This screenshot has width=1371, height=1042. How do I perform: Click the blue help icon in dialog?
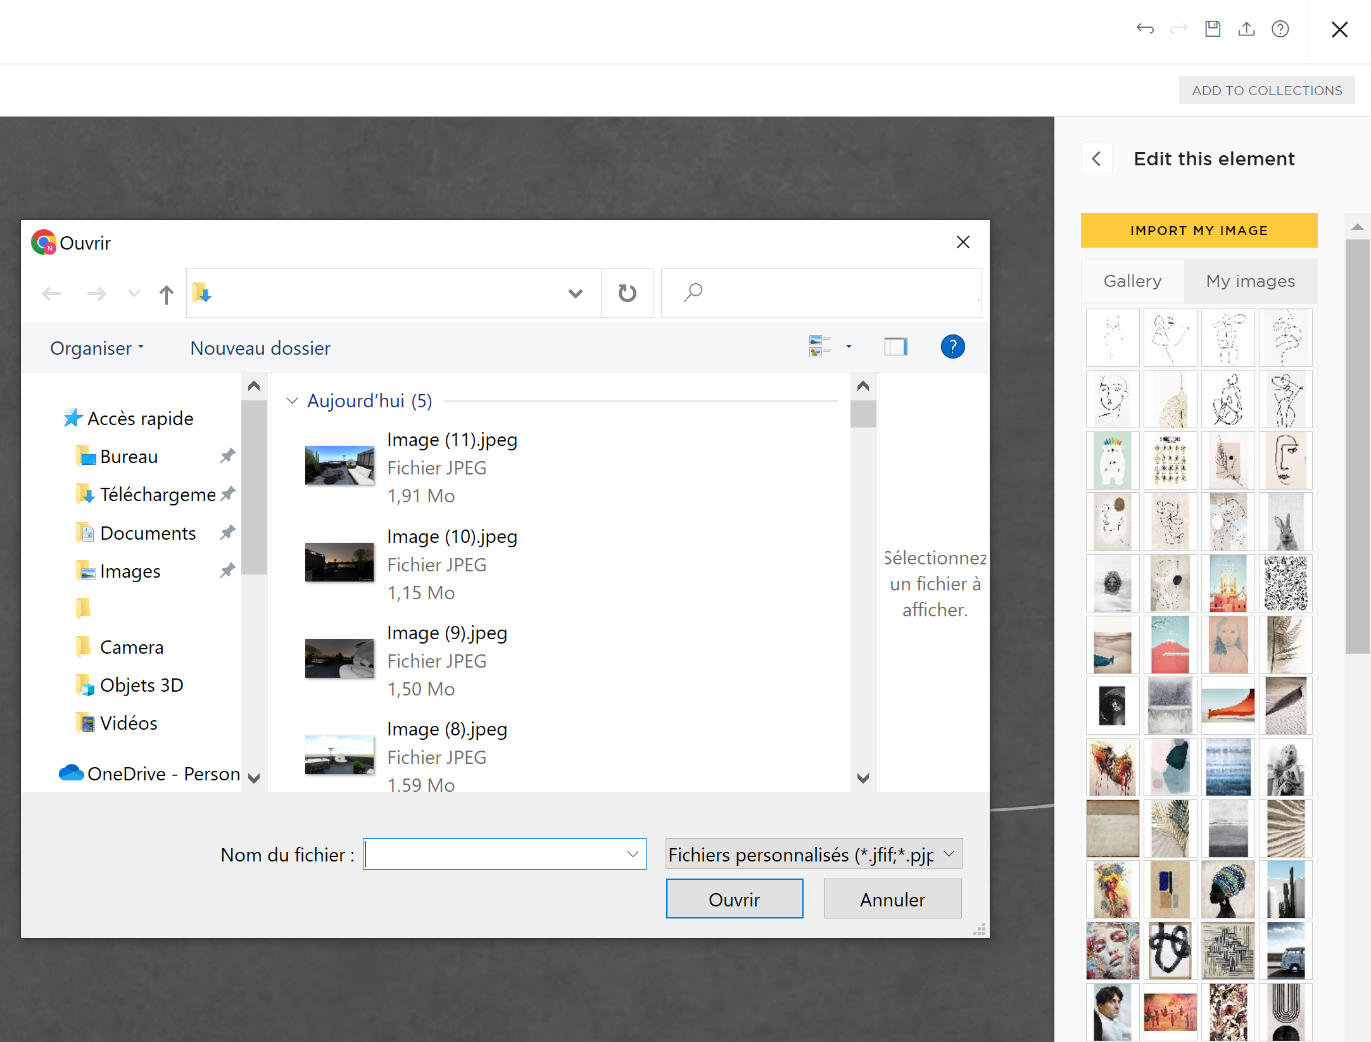(952, 346)
